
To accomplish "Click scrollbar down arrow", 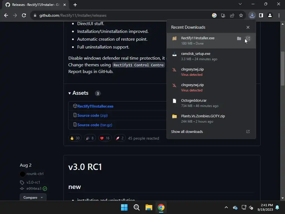I will pos(282,198).
